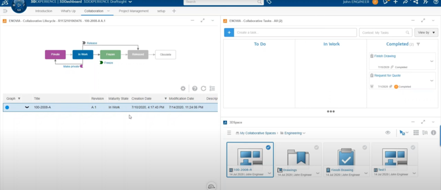Click the blue plus button to create a task
This screenshot has height=190, width=441.
(x=229, y=33)
